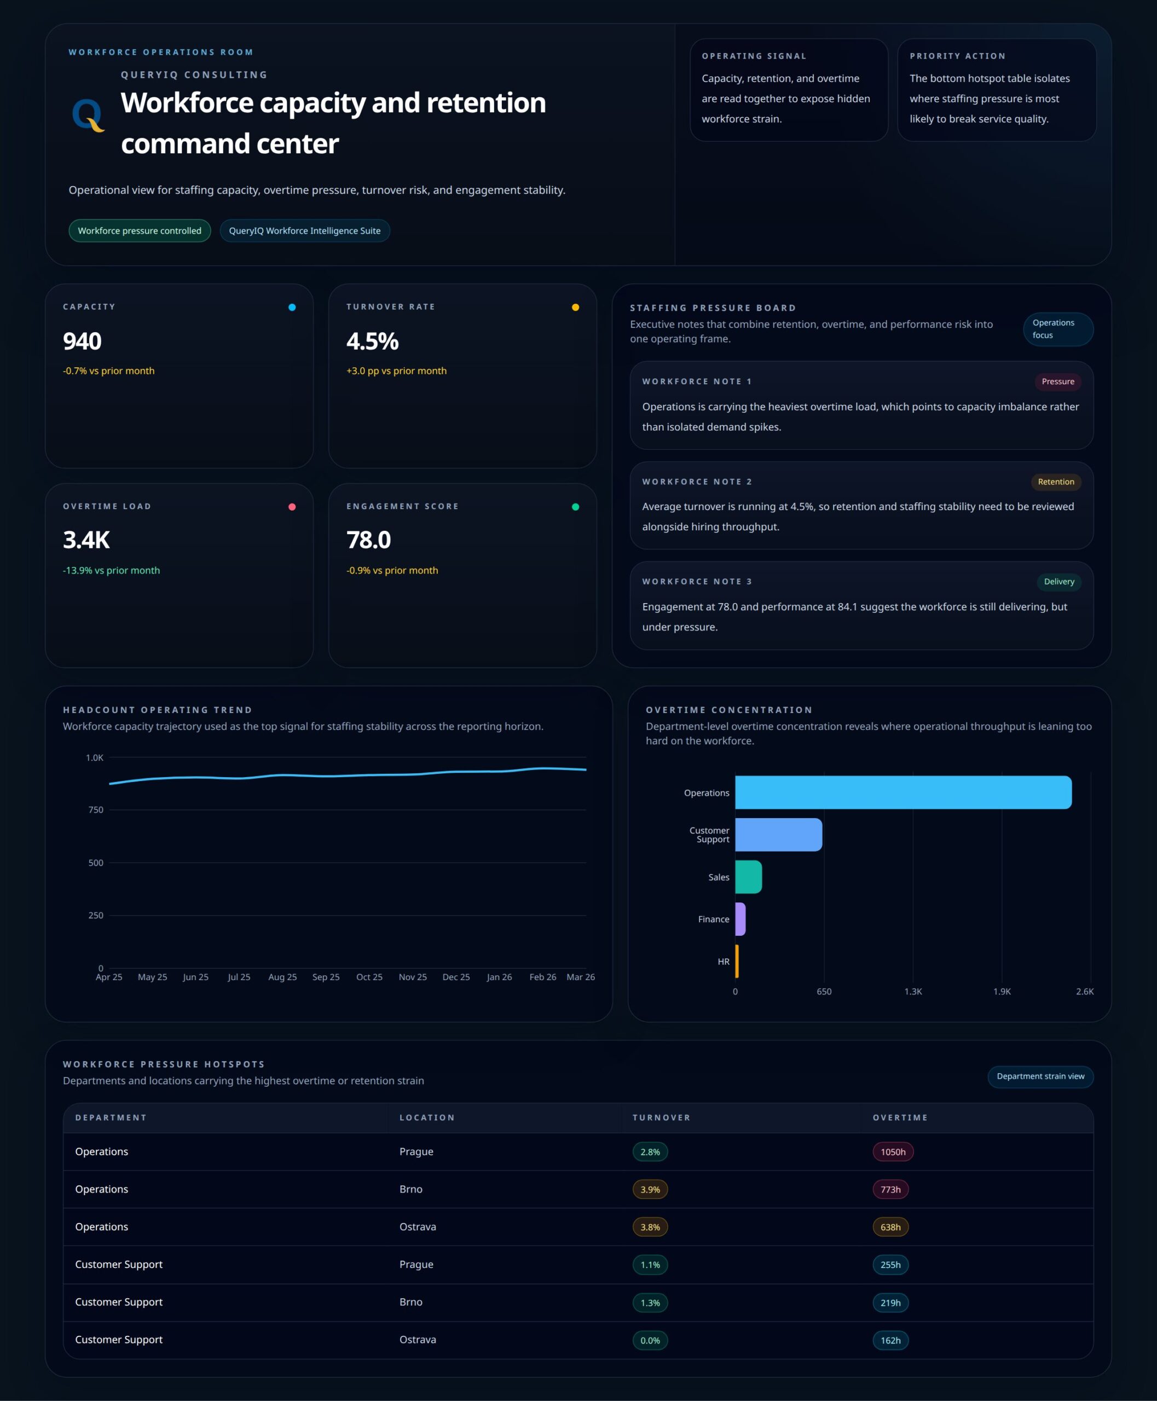
Task: Click the Mar 26 label on the headcount chart
Action: (x=580, y=977)
